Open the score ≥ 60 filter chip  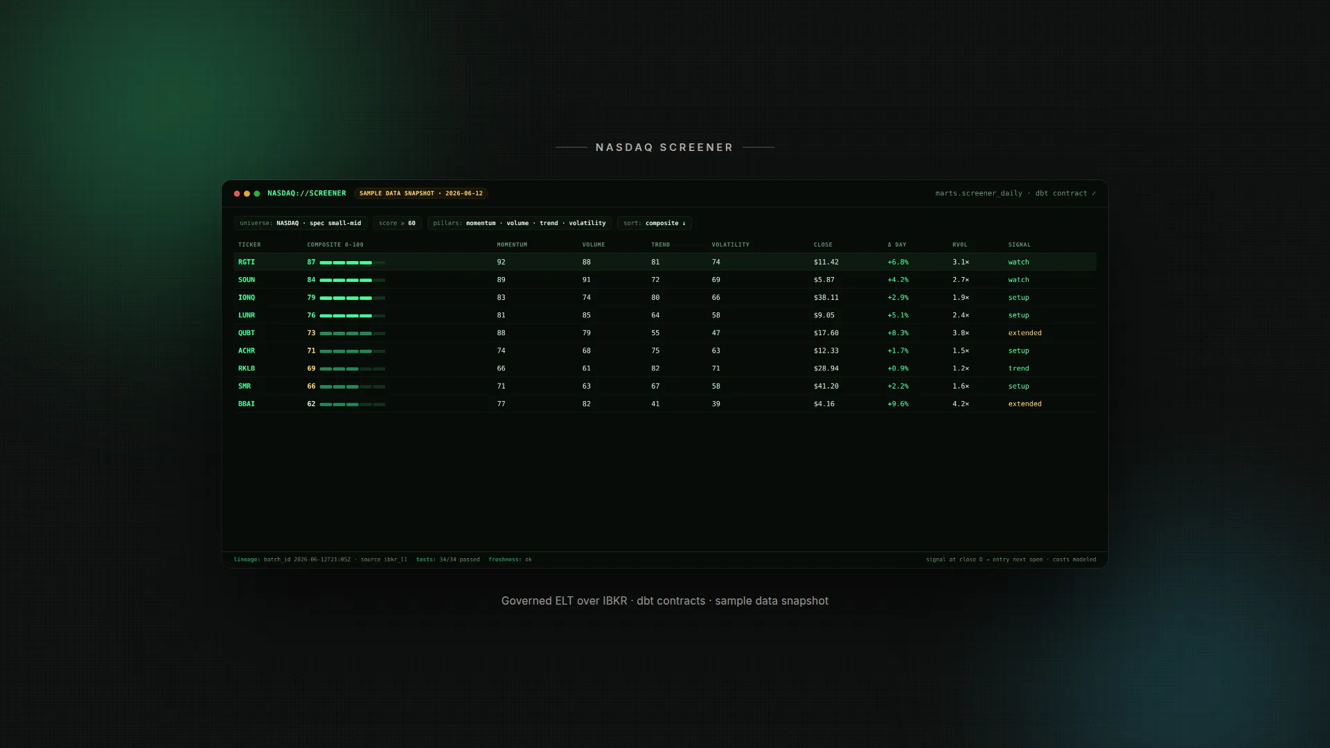click(397, 223)
